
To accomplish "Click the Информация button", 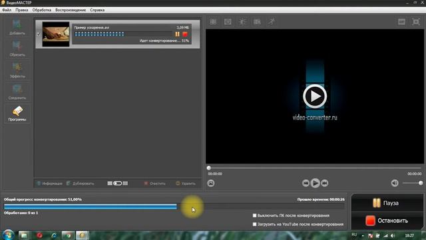I will (x=49, y=183).
